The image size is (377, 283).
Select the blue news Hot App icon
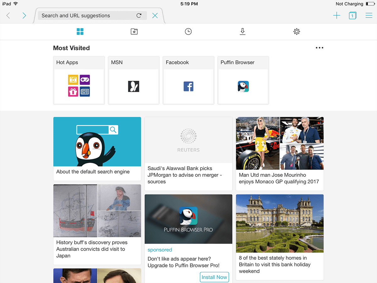pos(85,92)
